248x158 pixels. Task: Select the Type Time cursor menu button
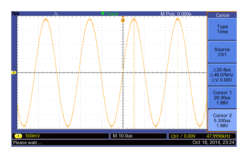tap(222, 29)
